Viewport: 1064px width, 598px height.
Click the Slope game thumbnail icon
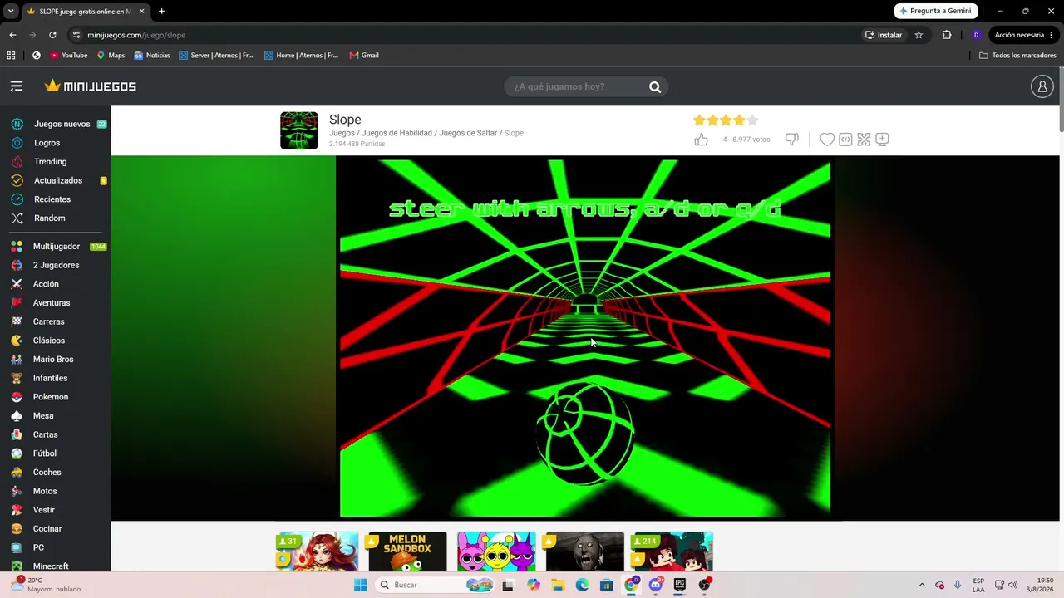tap(299, 130)
